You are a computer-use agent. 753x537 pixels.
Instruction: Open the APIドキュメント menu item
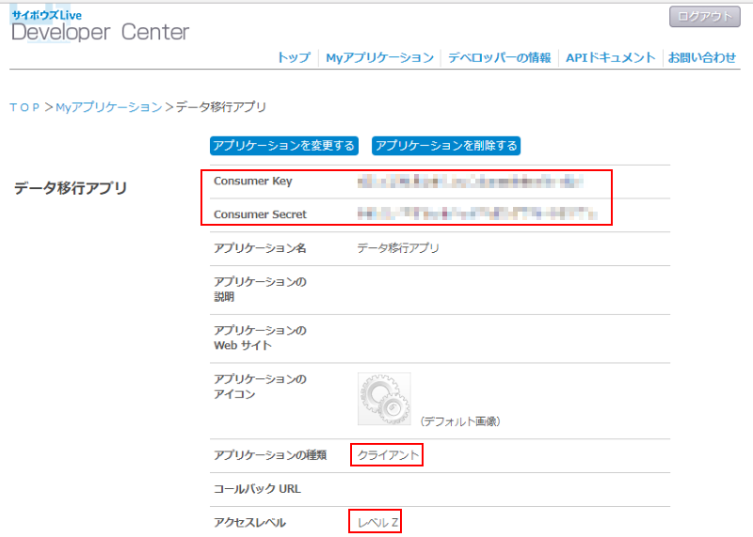coord(610,57)
